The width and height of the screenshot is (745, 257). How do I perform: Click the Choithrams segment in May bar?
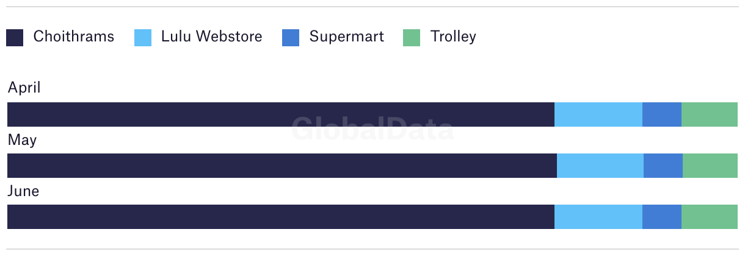pos(282,166)
